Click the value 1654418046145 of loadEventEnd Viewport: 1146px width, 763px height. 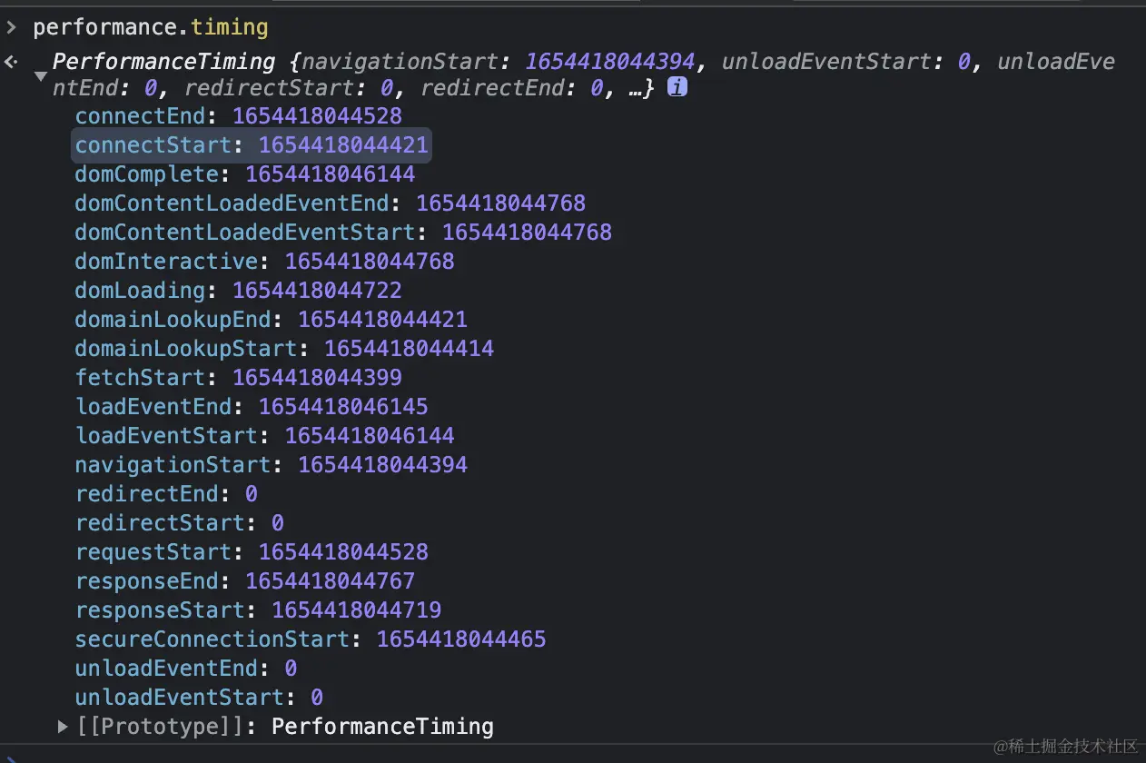[x=343, y=407]
